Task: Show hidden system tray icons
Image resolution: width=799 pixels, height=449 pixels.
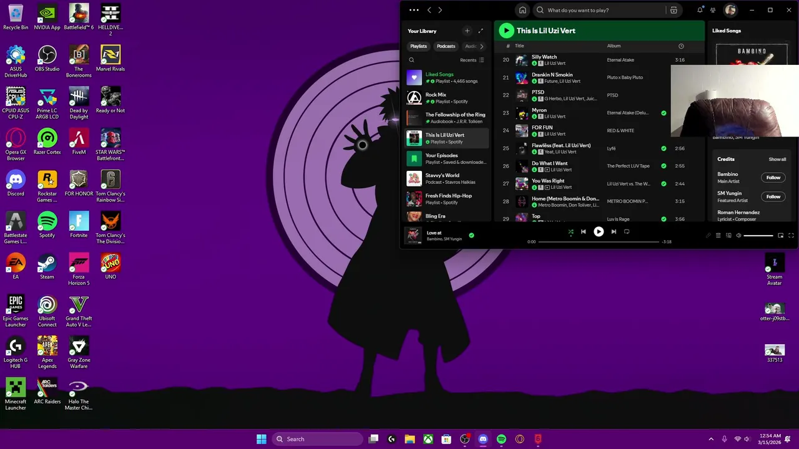Action: 710,439
